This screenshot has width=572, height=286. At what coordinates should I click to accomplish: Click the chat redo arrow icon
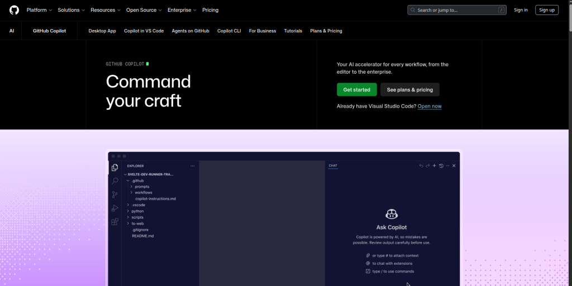[427, 166]
